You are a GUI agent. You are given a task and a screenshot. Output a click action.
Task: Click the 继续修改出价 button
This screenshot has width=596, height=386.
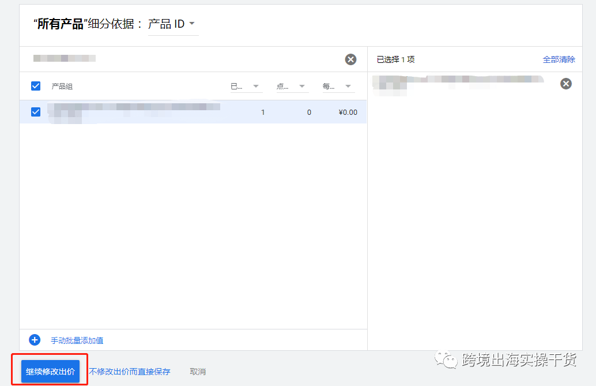tap(51, 371)
